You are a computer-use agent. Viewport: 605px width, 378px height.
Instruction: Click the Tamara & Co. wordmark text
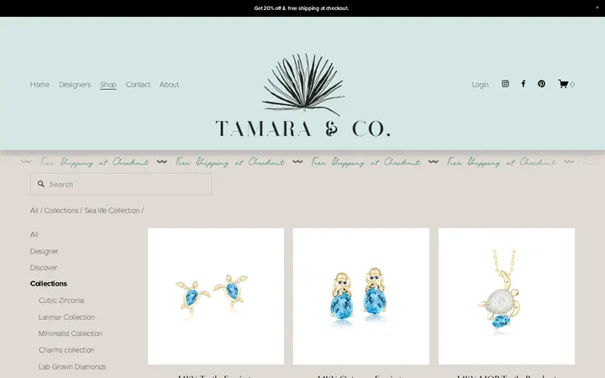tap(302, 129)
